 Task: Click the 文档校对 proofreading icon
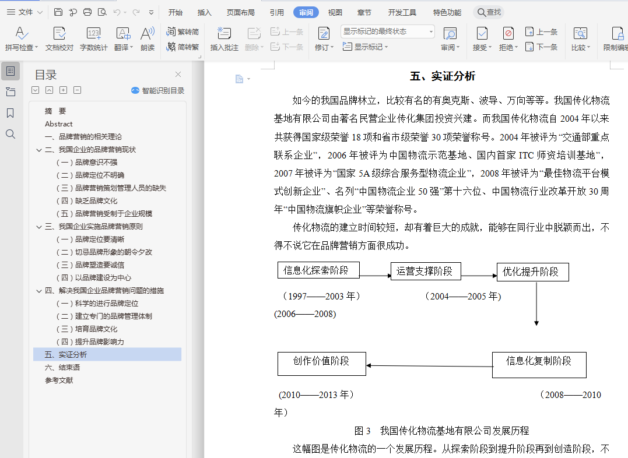[59, 39]
